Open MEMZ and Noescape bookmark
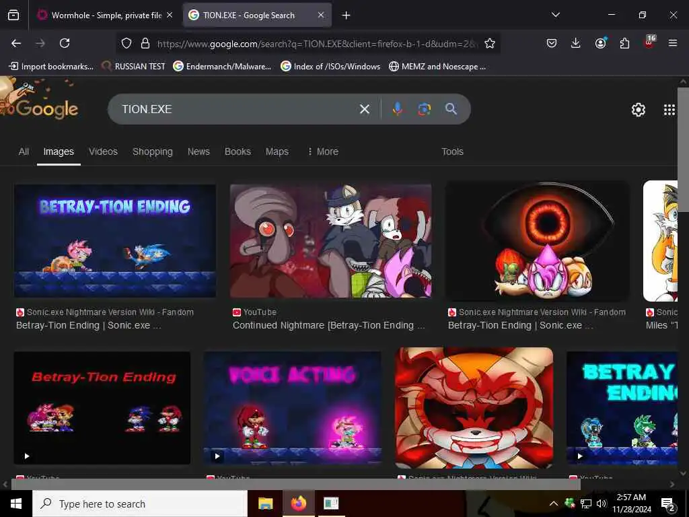Screen dimensions: 689x517 (437, 67)
